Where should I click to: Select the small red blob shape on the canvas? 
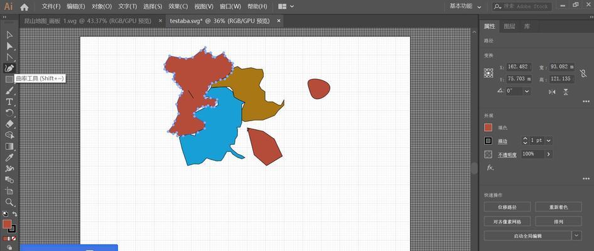tap(318, 88)
